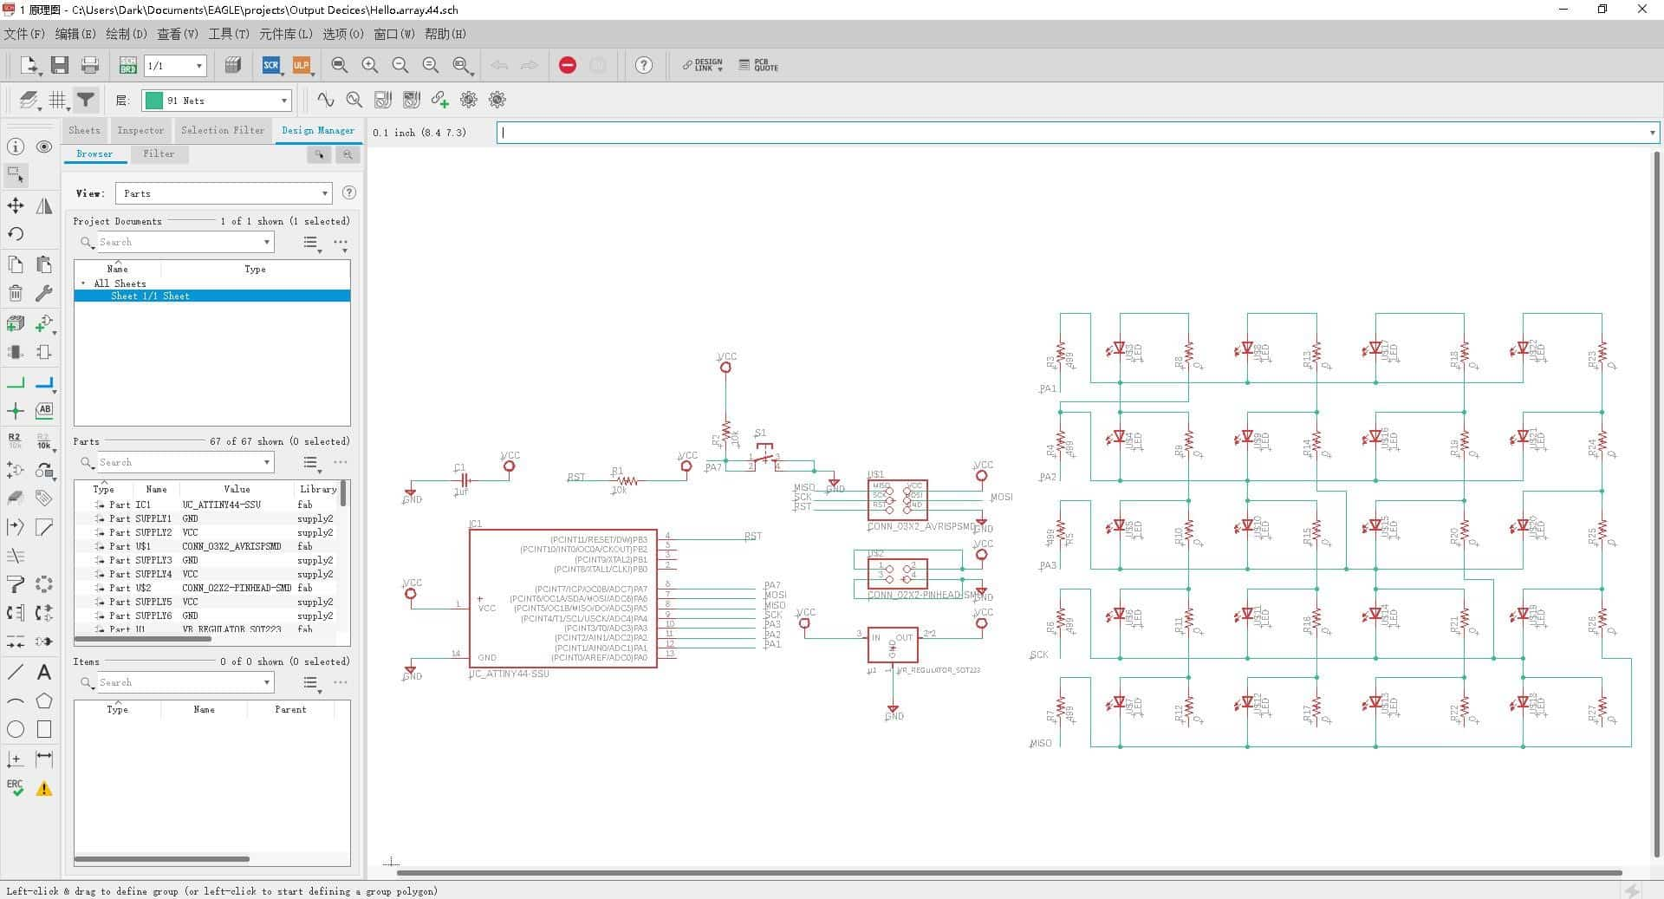The height and width of the screenshot is (899, 1664).
Task: Run the ERC check icon
Action: point(16,788)
